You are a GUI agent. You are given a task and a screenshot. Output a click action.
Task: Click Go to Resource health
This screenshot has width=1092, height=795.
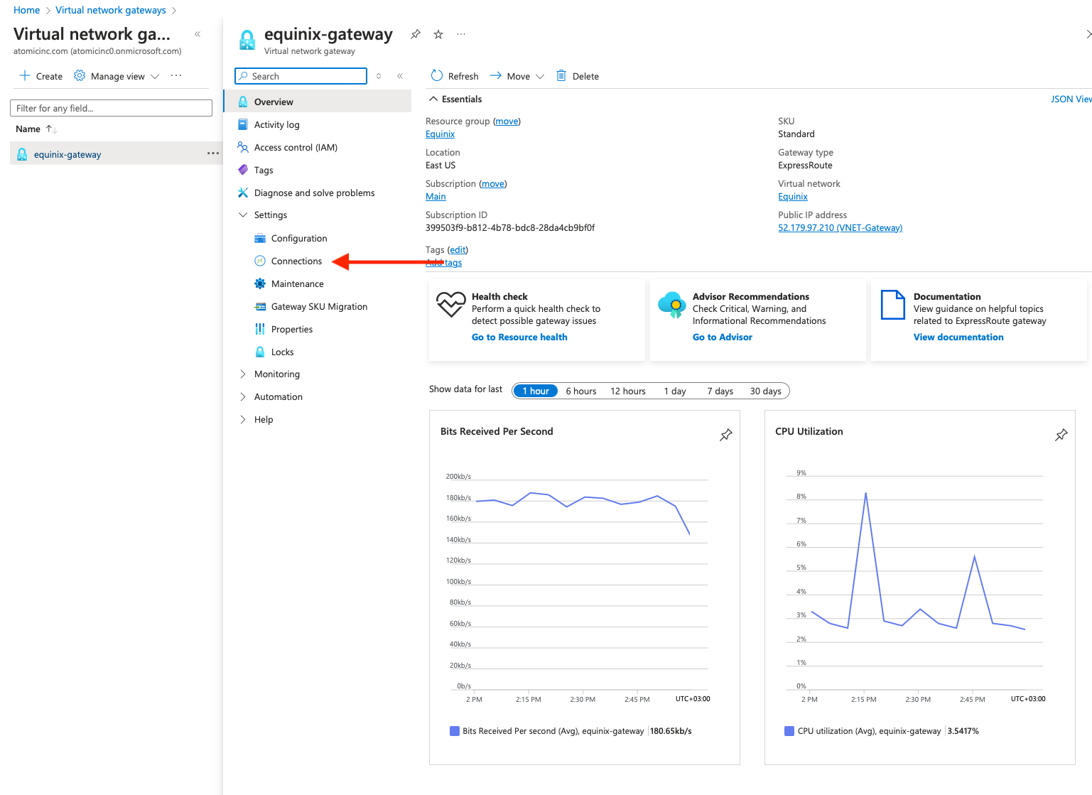(519, 337)
